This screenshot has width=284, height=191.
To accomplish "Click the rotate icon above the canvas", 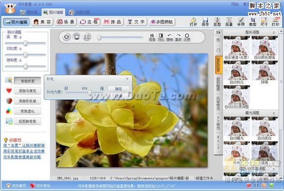I will 66,37.
